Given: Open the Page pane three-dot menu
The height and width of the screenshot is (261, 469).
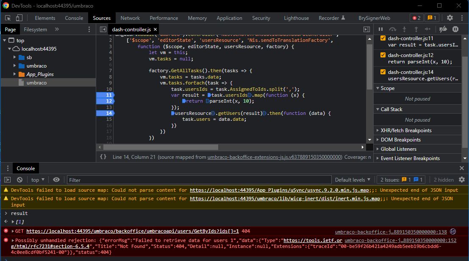Looking at the screenshot, I should click(x=89, y=29).
